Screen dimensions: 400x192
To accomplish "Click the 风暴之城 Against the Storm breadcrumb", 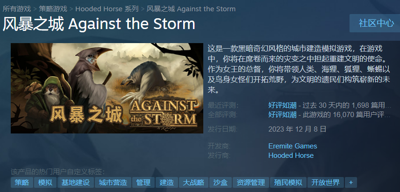I will coord(191,9).
